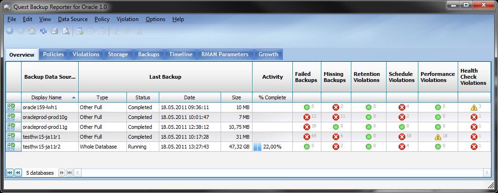Switch to the RMAN Parameters tab

[x=225, y=54]
